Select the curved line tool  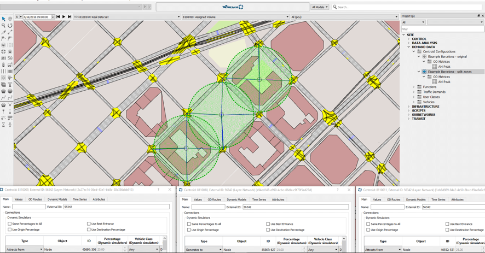coord(10,98)
